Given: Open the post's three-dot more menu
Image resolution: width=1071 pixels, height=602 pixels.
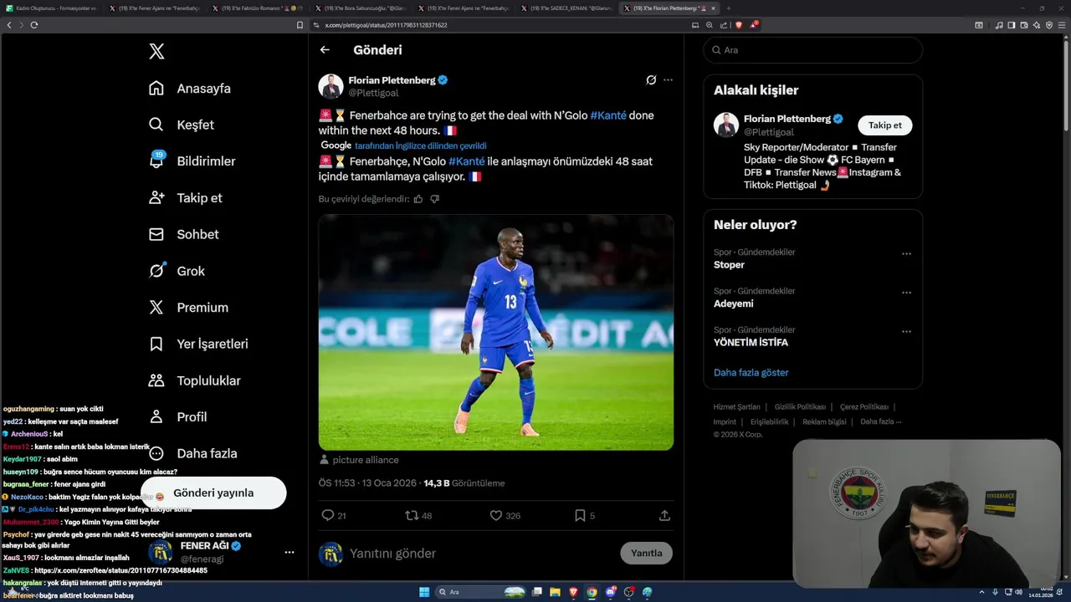Looking at the screenshot, I should (x=668, y=80).
